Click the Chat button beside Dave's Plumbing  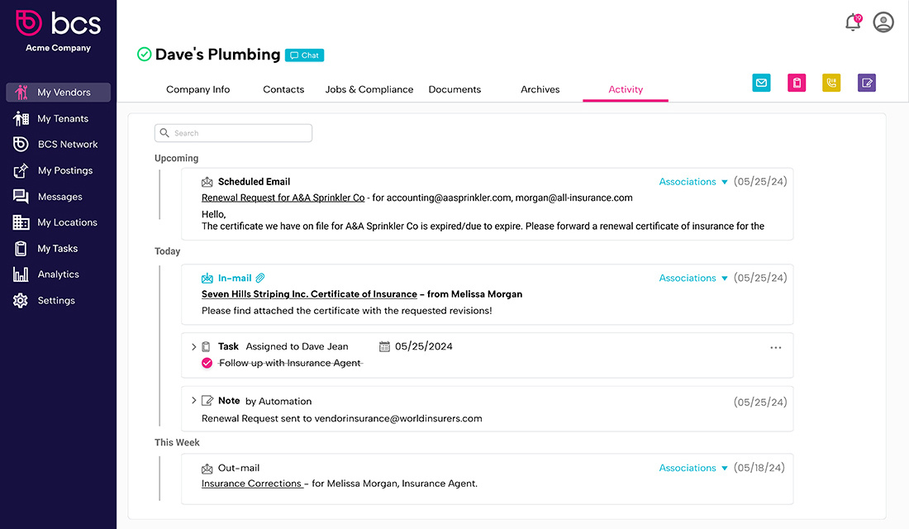pyautogui.click(x=304, y=55)
